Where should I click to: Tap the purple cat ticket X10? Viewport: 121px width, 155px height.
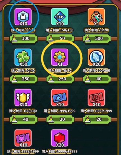tap(23, 138)
